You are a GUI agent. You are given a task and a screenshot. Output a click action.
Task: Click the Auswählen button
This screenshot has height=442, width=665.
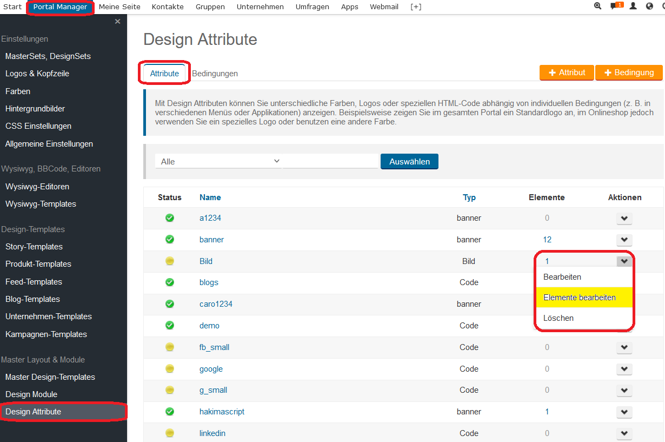point(409,161)
